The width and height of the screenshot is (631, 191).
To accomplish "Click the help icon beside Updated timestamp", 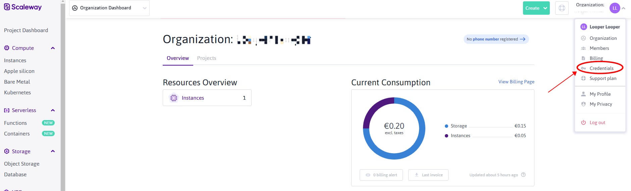I will (523, 175).
